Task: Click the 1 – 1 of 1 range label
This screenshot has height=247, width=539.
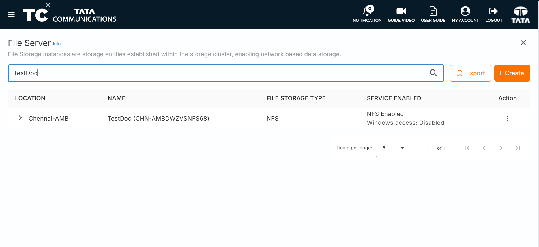Action: [x=436, y=148]
